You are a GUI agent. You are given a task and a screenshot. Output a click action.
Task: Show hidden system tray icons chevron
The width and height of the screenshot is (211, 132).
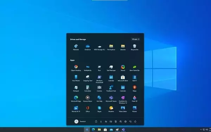tap(201, 130)
